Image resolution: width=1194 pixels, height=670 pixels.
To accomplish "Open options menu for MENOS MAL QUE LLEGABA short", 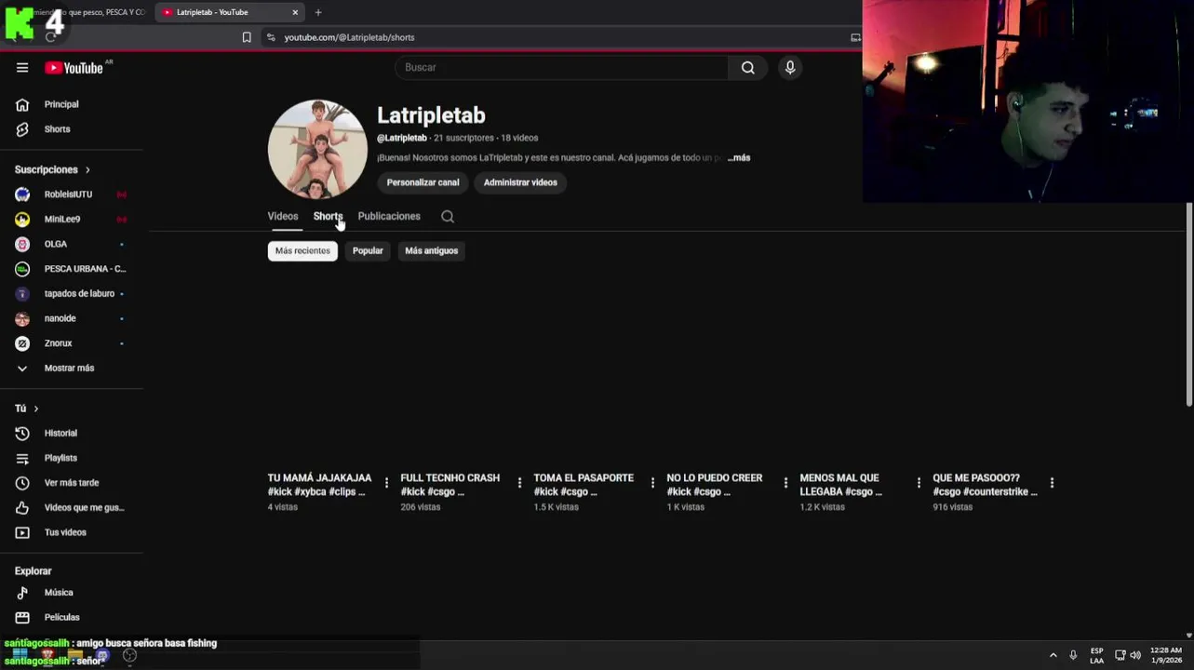I will click(x=919, y=483).
